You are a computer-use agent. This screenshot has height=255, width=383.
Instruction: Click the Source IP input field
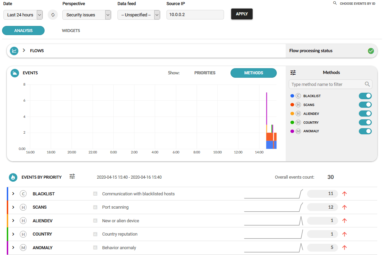pyautogui.click(x=195, y=15)
